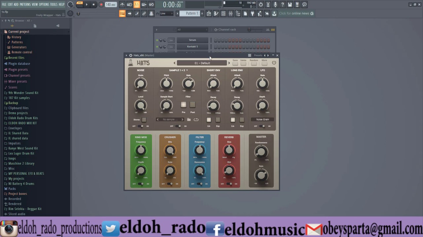Image resolution: width=423 pixels, height=237 pixels.
Task: Go to next Hats preset arrow
Action: (229, 63)
